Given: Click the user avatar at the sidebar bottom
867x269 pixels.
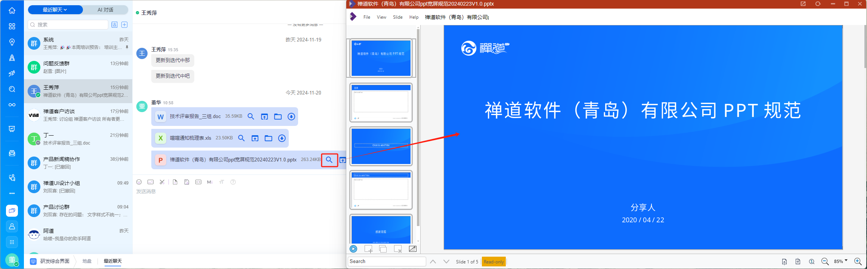Looking at the screenshot, I should tap(12, 260).
